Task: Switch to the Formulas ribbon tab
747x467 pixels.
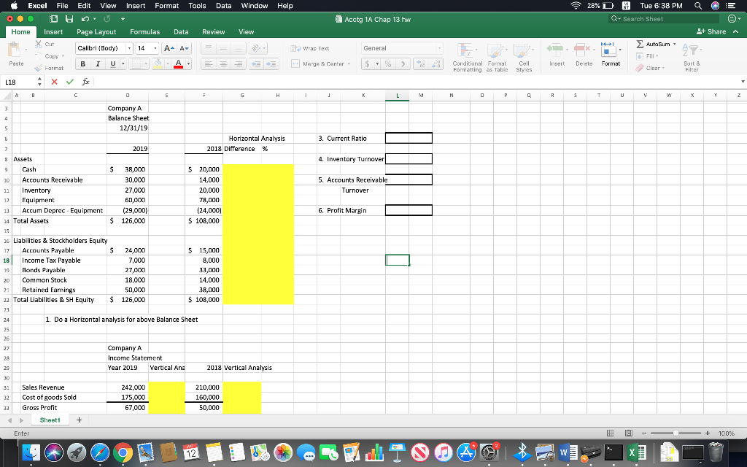Action: (145, 32)
